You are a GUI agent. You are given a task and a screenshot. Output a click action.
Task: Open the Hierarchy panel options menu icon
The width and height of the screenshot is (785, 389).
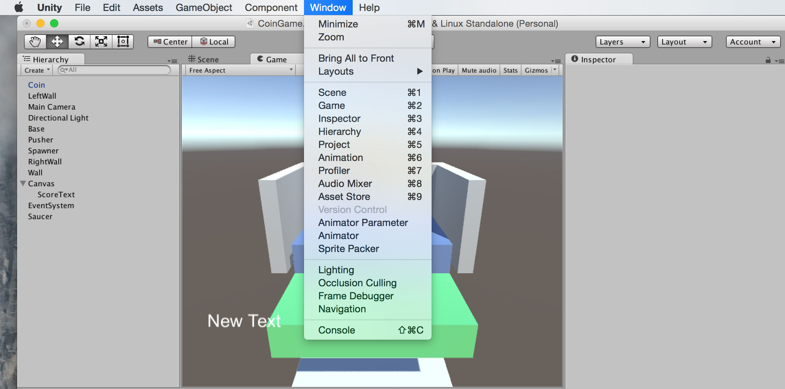[x=172, y=61]
